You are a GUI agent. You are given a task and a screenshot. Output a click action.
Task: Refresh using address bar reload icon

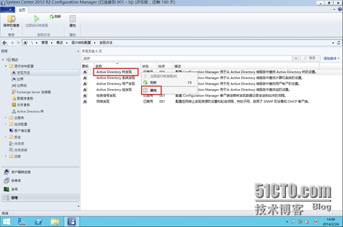(x=339, y=43)
